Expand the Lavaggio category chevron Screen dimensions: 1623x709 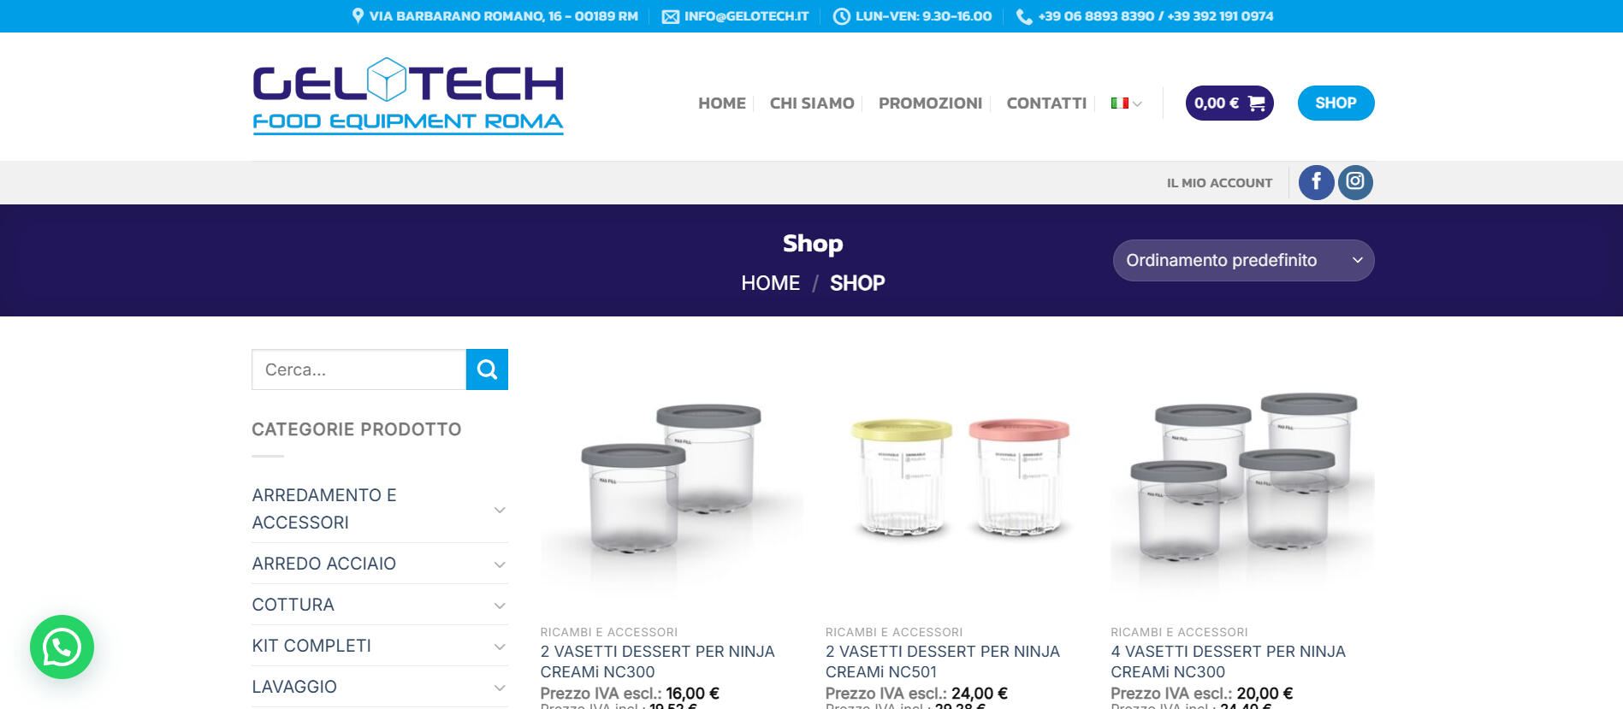click(x=501, y=688)
